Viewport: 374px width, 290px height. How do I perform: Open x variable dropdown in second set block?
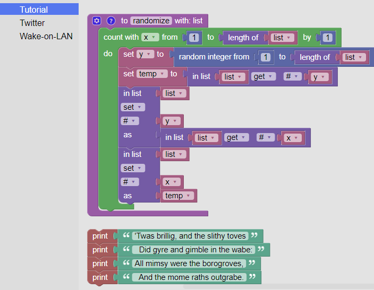(172, 182)
